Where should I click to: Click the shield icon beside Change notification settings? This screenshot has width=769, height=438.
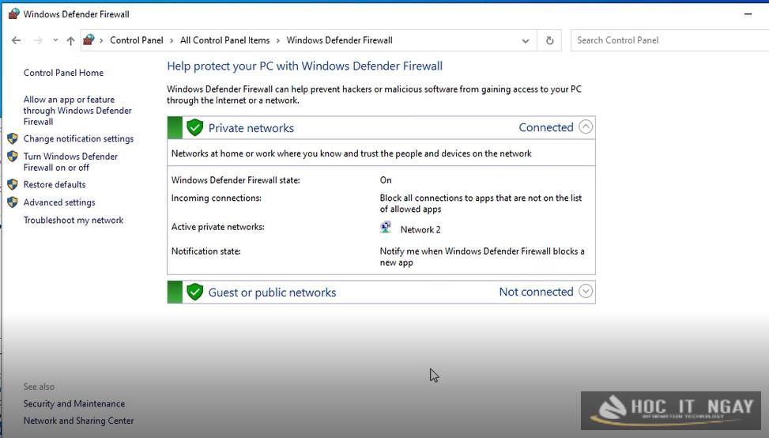[13, 139]
